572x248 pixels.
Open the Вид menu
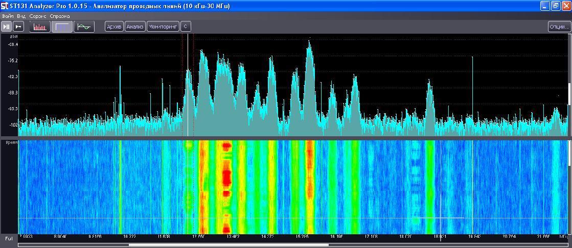(21, 16)
